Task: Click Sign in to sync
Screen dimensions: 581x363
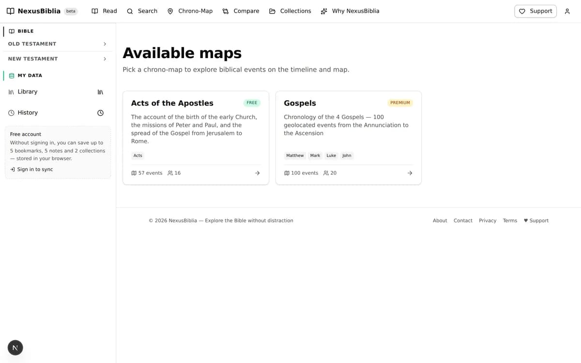Action: 31,169
